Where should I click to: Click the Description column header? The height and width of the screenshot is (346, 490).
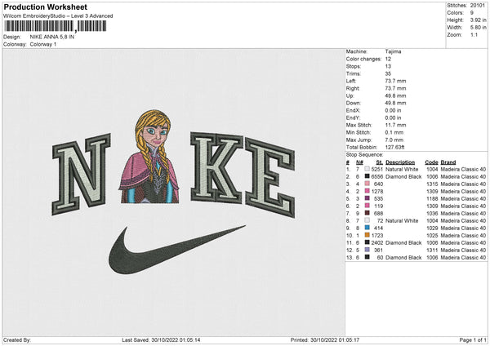(x=400, y=162)
